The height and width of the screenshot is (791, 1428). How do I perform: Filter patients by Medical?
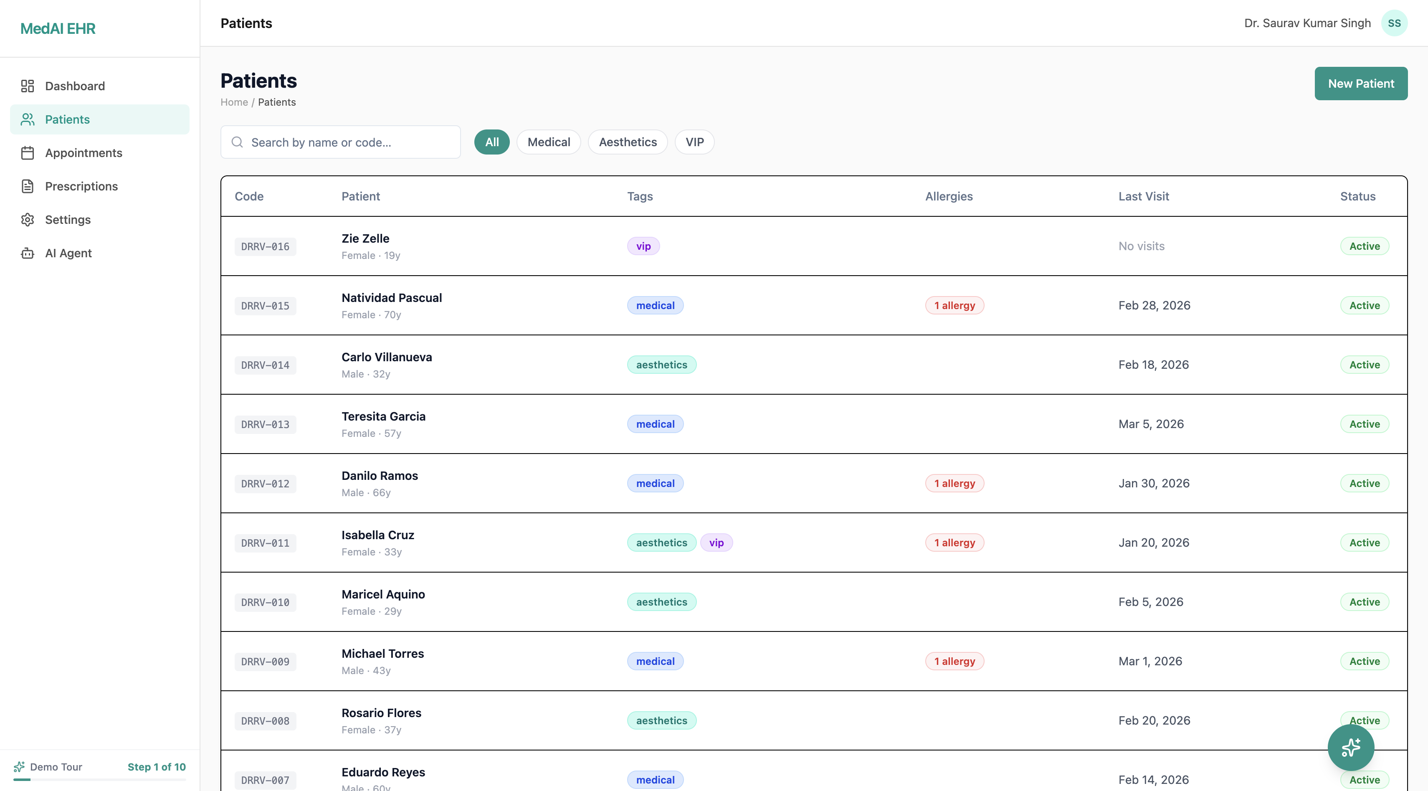click(x=548, y=142)
